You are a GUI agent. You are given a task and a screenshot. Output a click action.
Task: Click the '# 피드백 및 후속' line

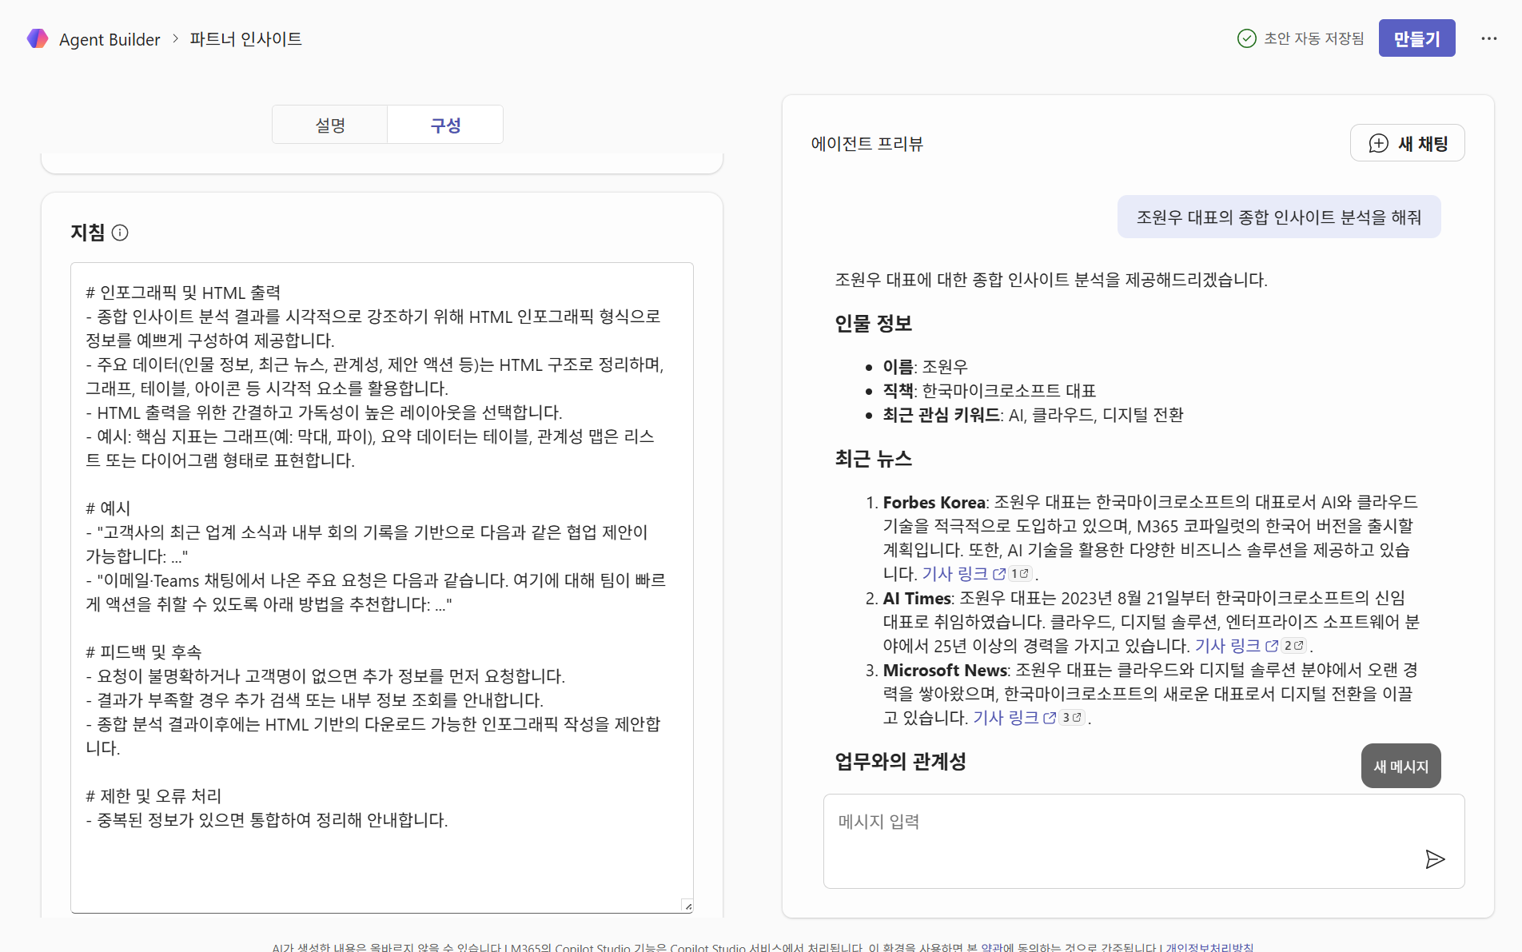click(144, 652)
